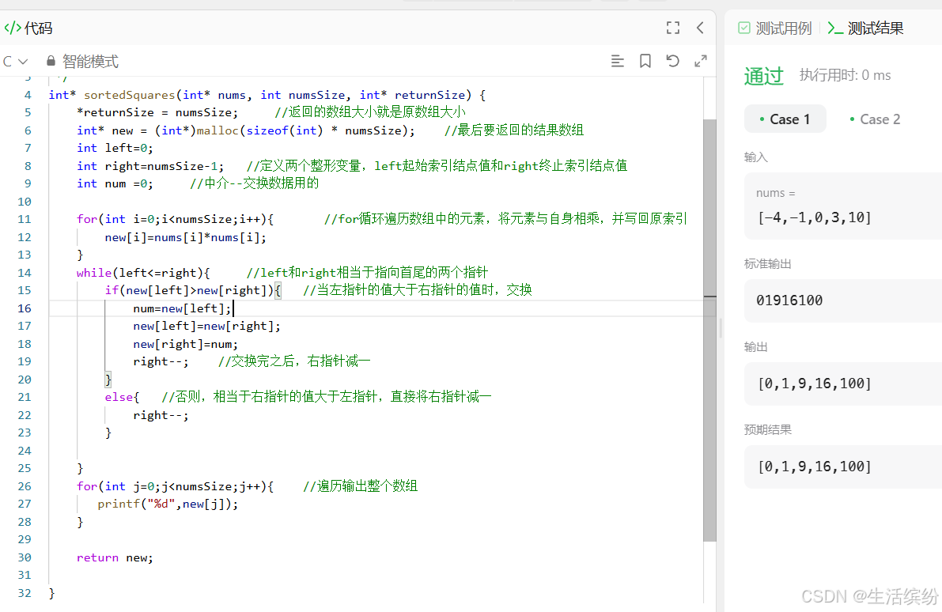This screenshot has height=612, width=942.
Task: Select the Case 1 test case
Action: tap(785, 119)
